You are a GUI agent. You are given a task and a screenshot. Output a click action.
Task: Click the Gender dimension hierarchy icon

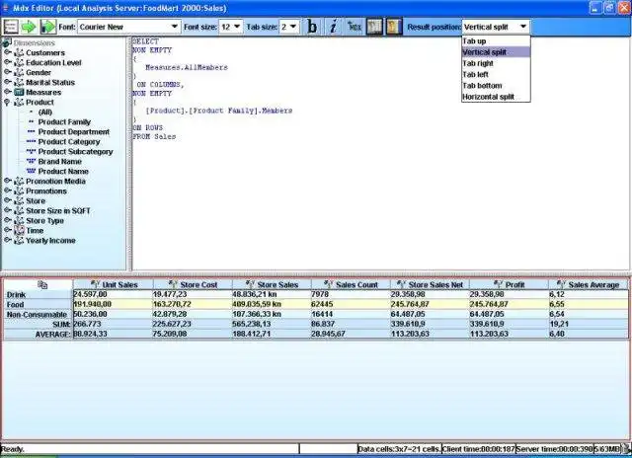(19, 72)
